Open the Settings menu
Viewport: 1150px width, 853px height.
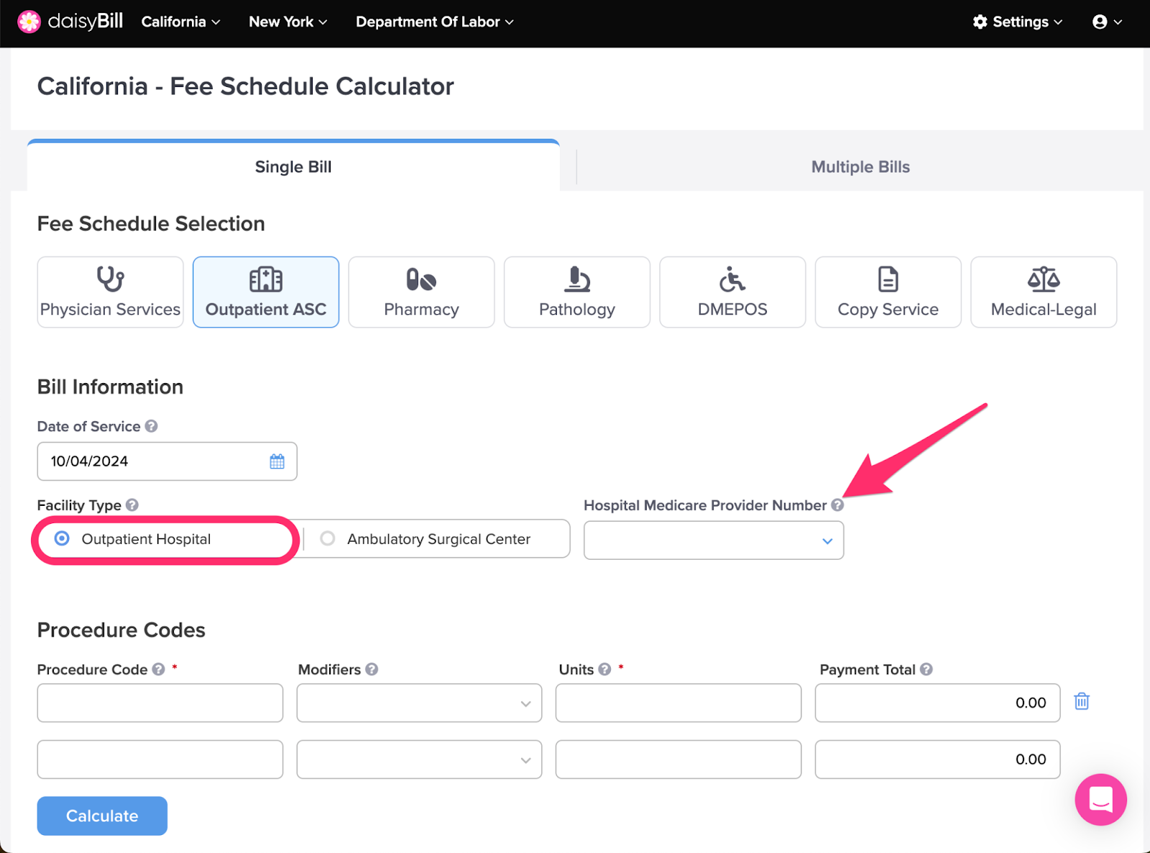point(1018,22)
